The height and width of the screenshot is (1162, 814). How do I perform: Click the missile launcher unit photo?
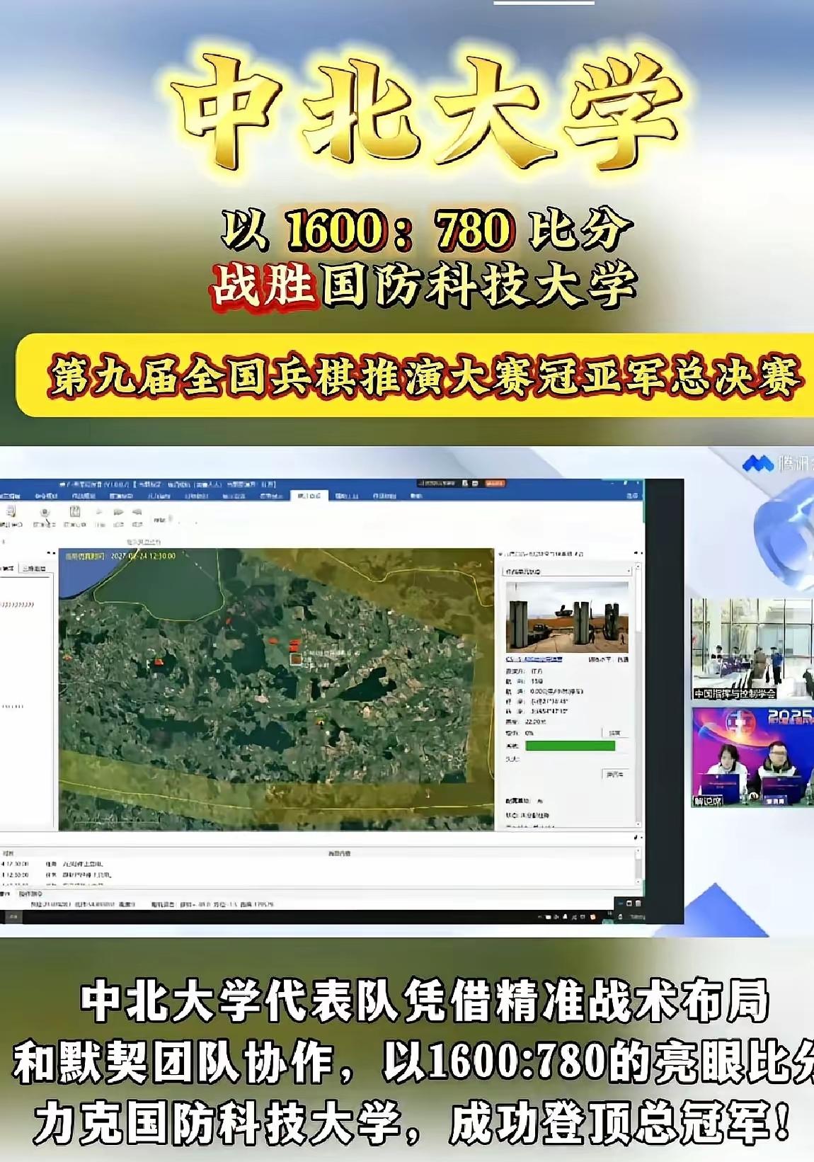[568, 616]
